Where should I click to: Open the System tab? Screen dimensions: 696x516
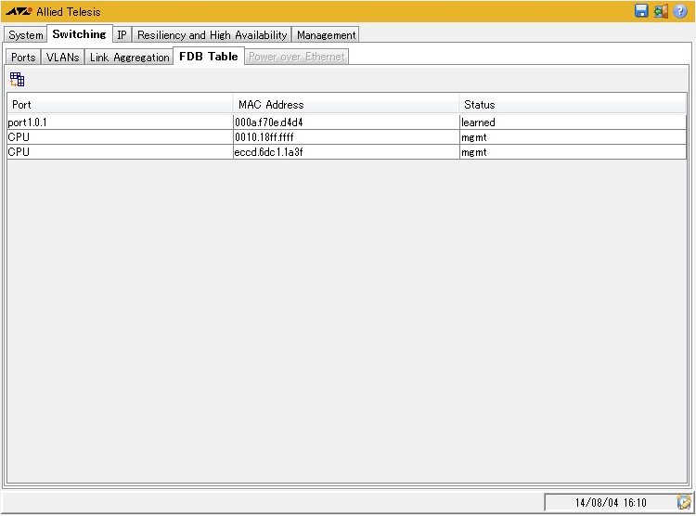(x=26, y=35)
